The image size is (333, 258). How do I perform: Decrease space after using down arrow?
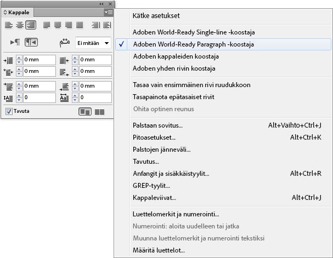coord(75,89)
